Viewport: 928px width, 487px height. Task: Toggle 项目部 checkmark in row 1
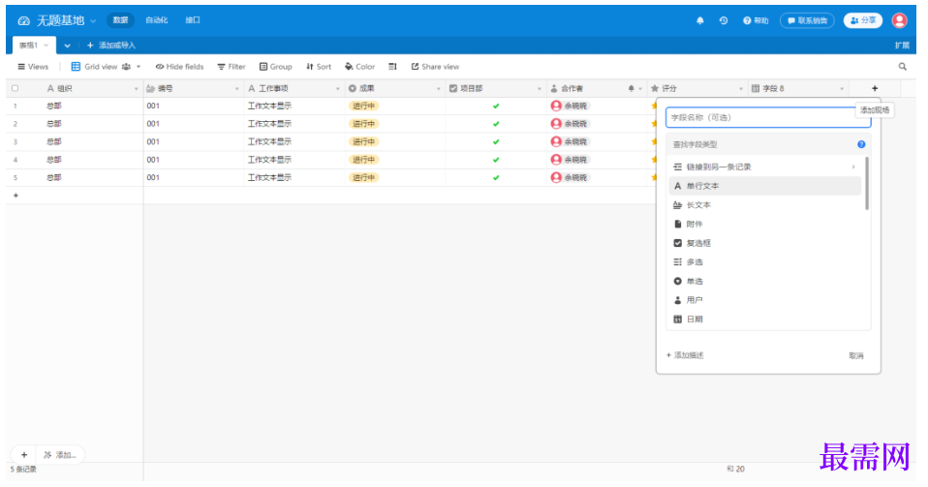point(496,106)
